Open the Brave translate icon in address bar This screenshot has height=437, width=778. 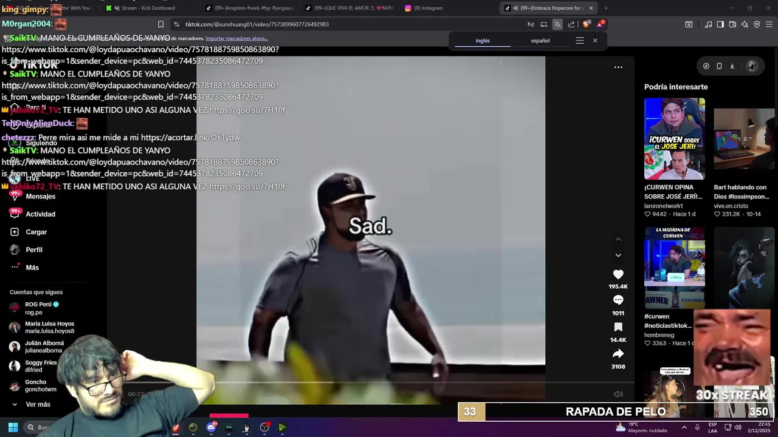[557, 24]
